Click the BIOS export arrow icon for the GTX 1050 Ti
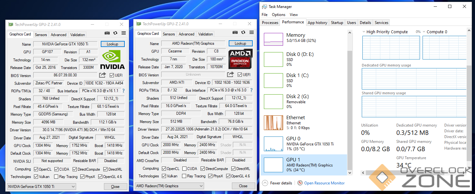The width and height of the screenshot is (475, 194). 102,75
